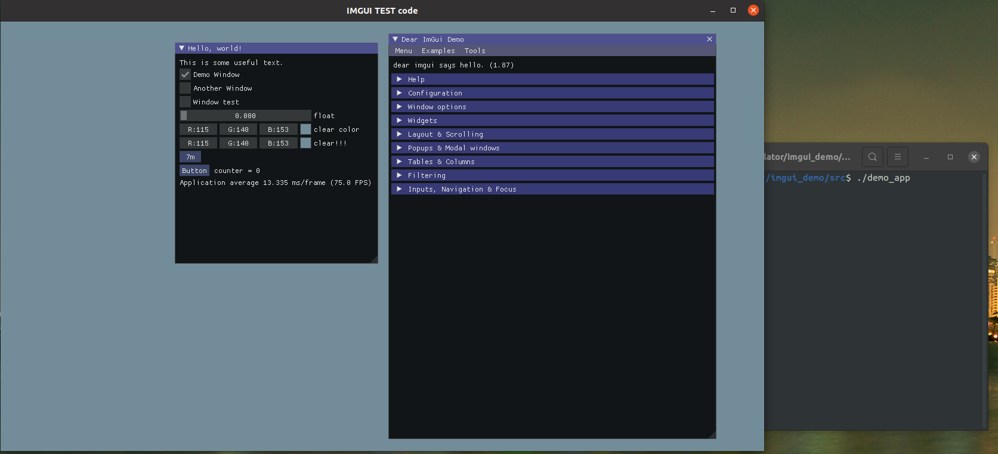Viewport: 998px width, 454px height.
Task: Expand the Filtering section
Action: tap(553, 175)
